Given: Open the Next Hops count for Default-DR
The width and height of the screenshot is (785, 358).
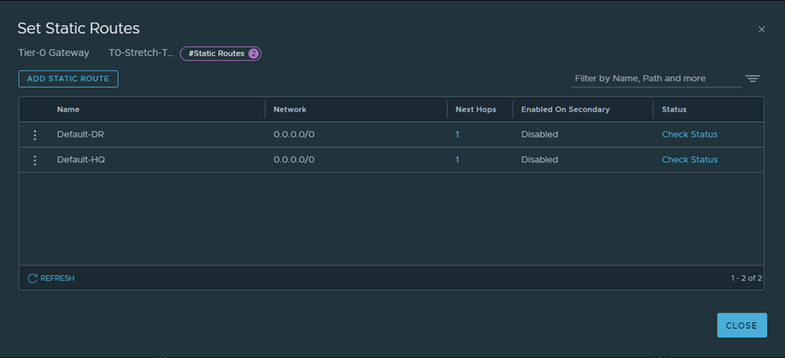Looking at the screenshot, I should [457, 135].
